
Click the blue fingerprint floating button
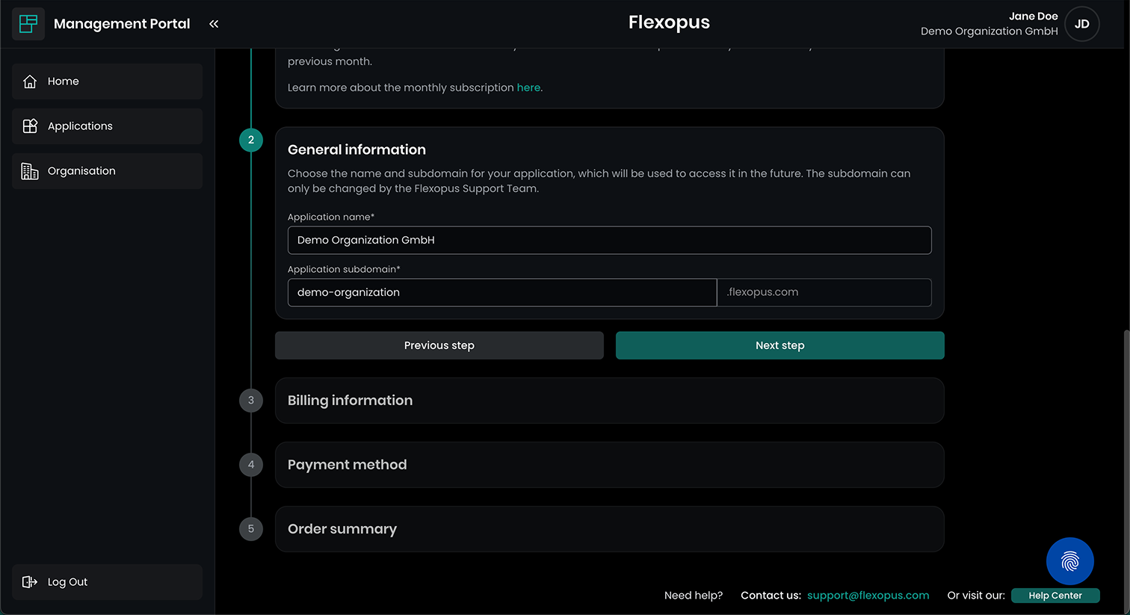(x=1069, y=561)
